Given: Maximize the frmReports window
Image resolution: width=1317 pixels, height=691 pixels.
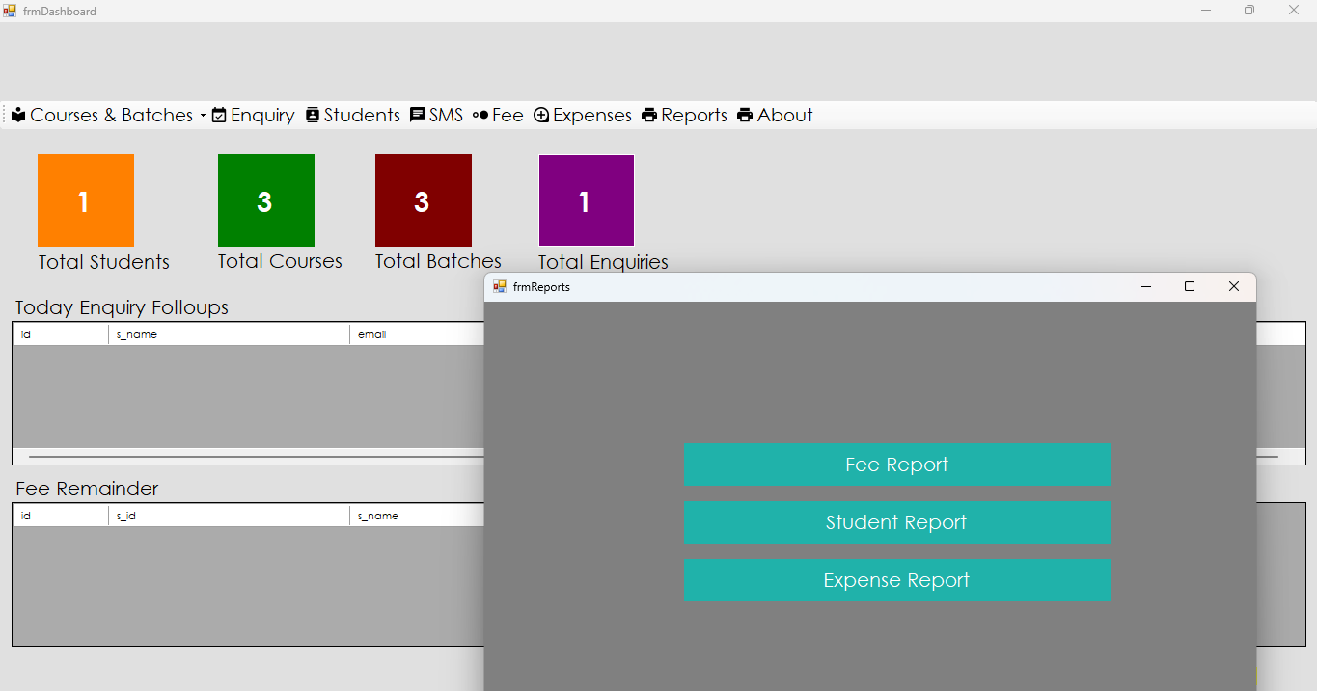Looking at the screenshot, I should click(x=1190, y=286).
